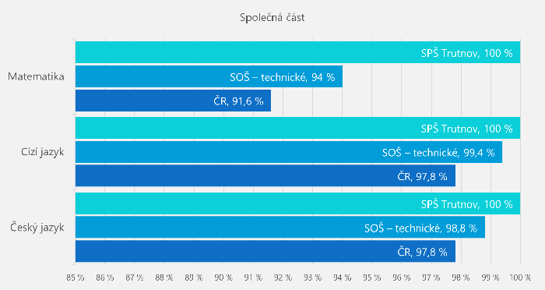
Task: Click the Matematika category label
Action: [x=36, y=76]
